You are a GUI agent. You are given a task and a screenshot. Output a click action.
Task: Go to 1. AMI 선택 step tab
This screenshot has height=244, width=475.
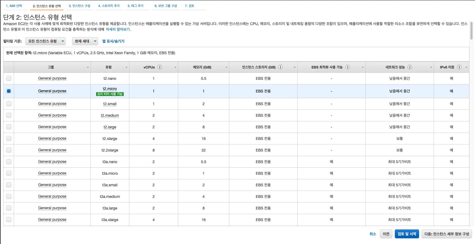click(x=14, y=6)
